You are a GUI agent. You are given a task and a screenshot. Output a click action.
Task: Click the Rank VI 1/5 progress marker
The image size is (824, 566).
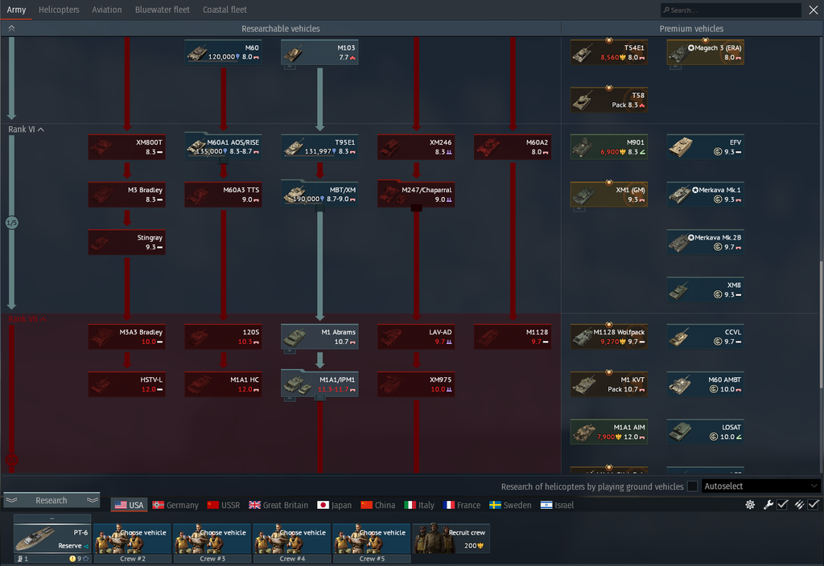pyautogui.click(x=11, y=223)
